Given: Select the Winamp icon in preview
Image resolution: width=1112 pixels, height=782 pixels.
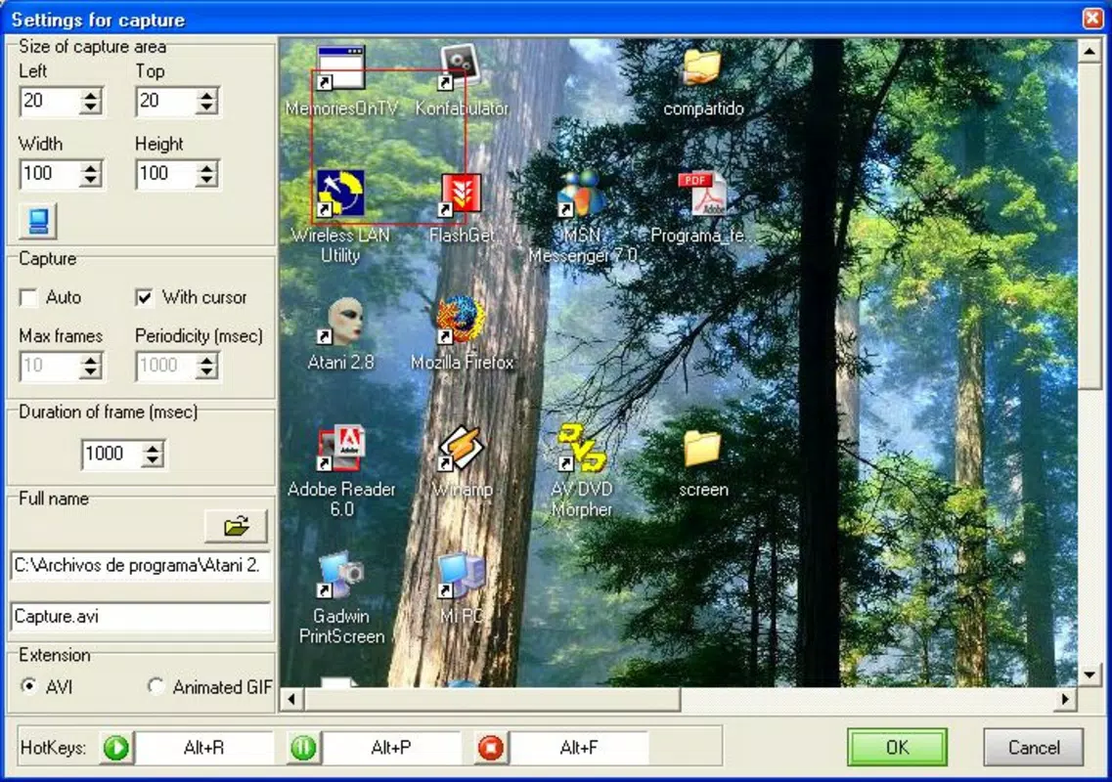Looking at the screenshot, I should [x=461, y=449].
